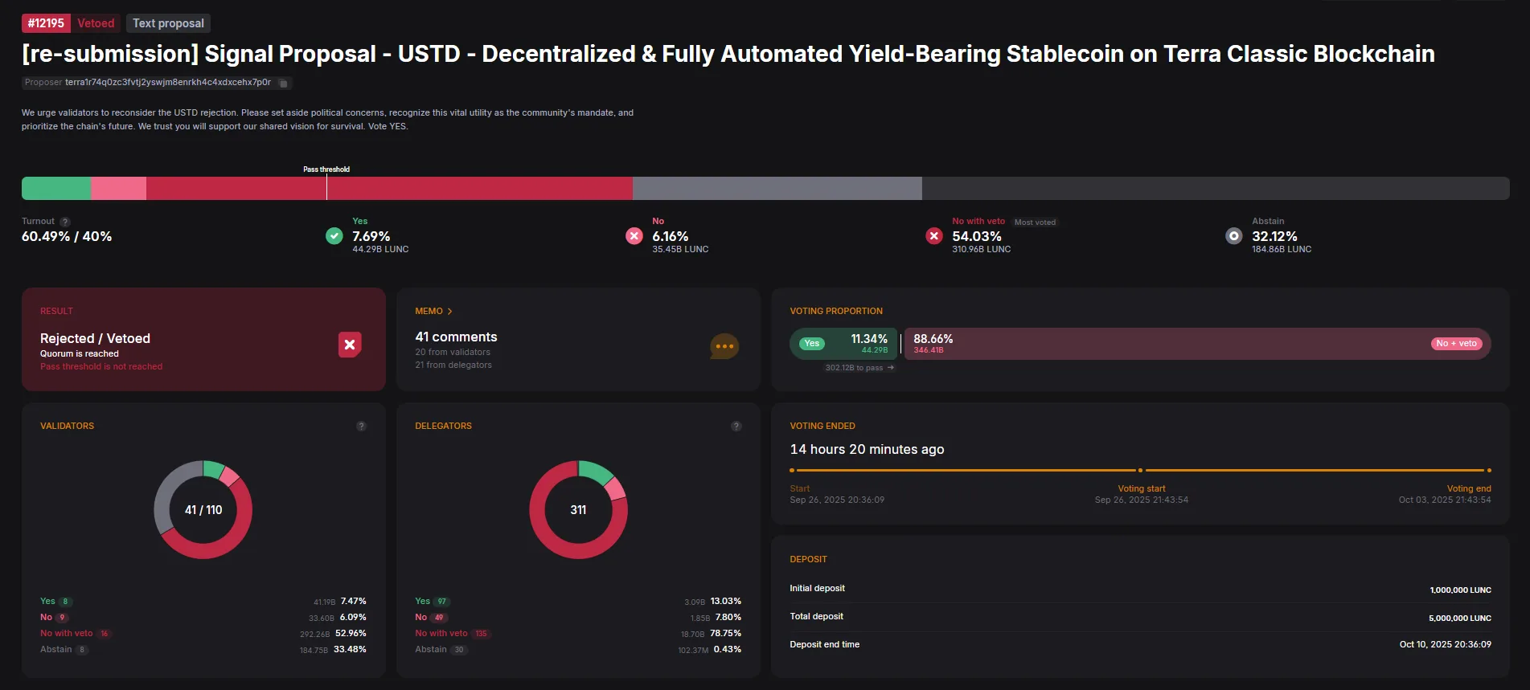Click the Delegators help question mark

736,427
